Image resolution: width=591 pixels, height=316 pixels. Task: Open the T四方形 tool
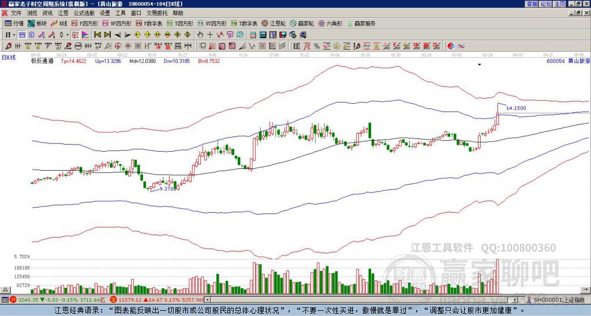180,24
